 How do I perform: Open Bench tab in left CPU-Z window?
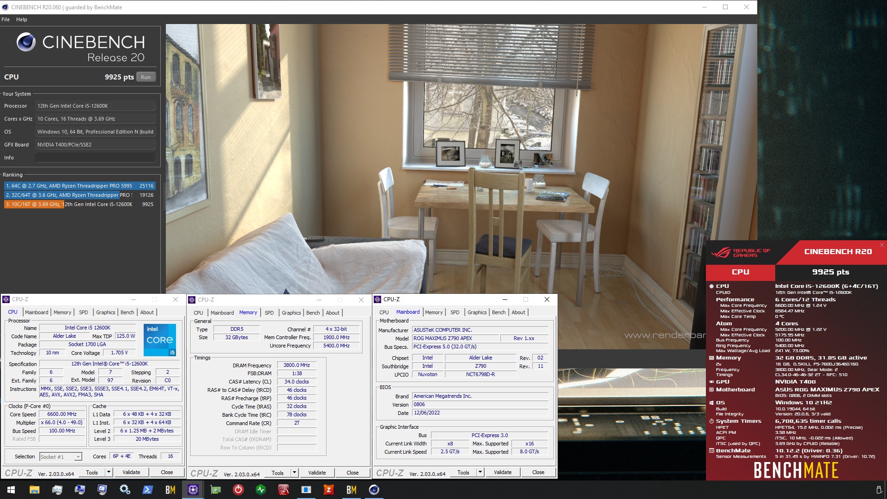[127, 312]
